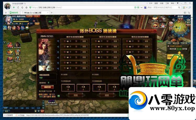The image size is (196, 120).
Task: Open the first blue skill icon under portrait
Action: pyautogui.click(x=5, y=28)
